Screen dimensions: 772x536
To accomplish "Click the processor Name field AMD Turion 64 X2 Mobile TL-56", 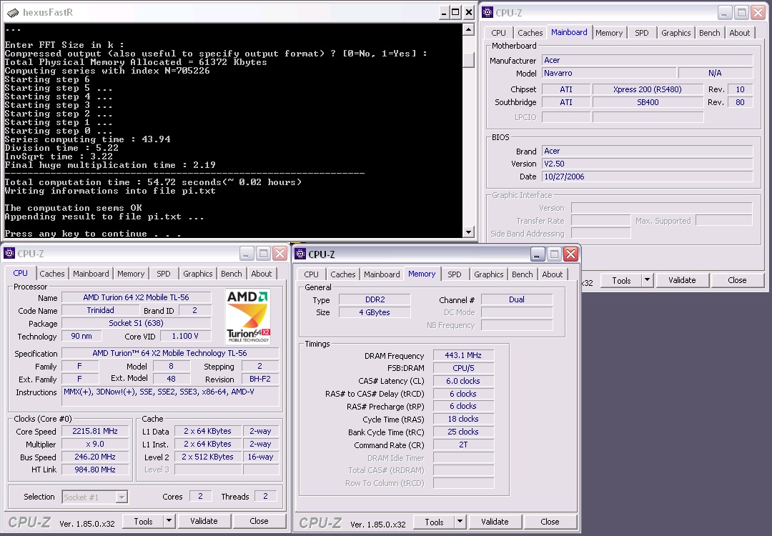I will pos(136,297).
